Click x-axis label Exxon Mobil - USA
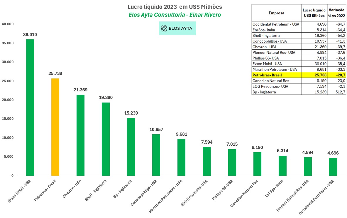Screen dimensions: 347x218 click(x=19, y=191)
